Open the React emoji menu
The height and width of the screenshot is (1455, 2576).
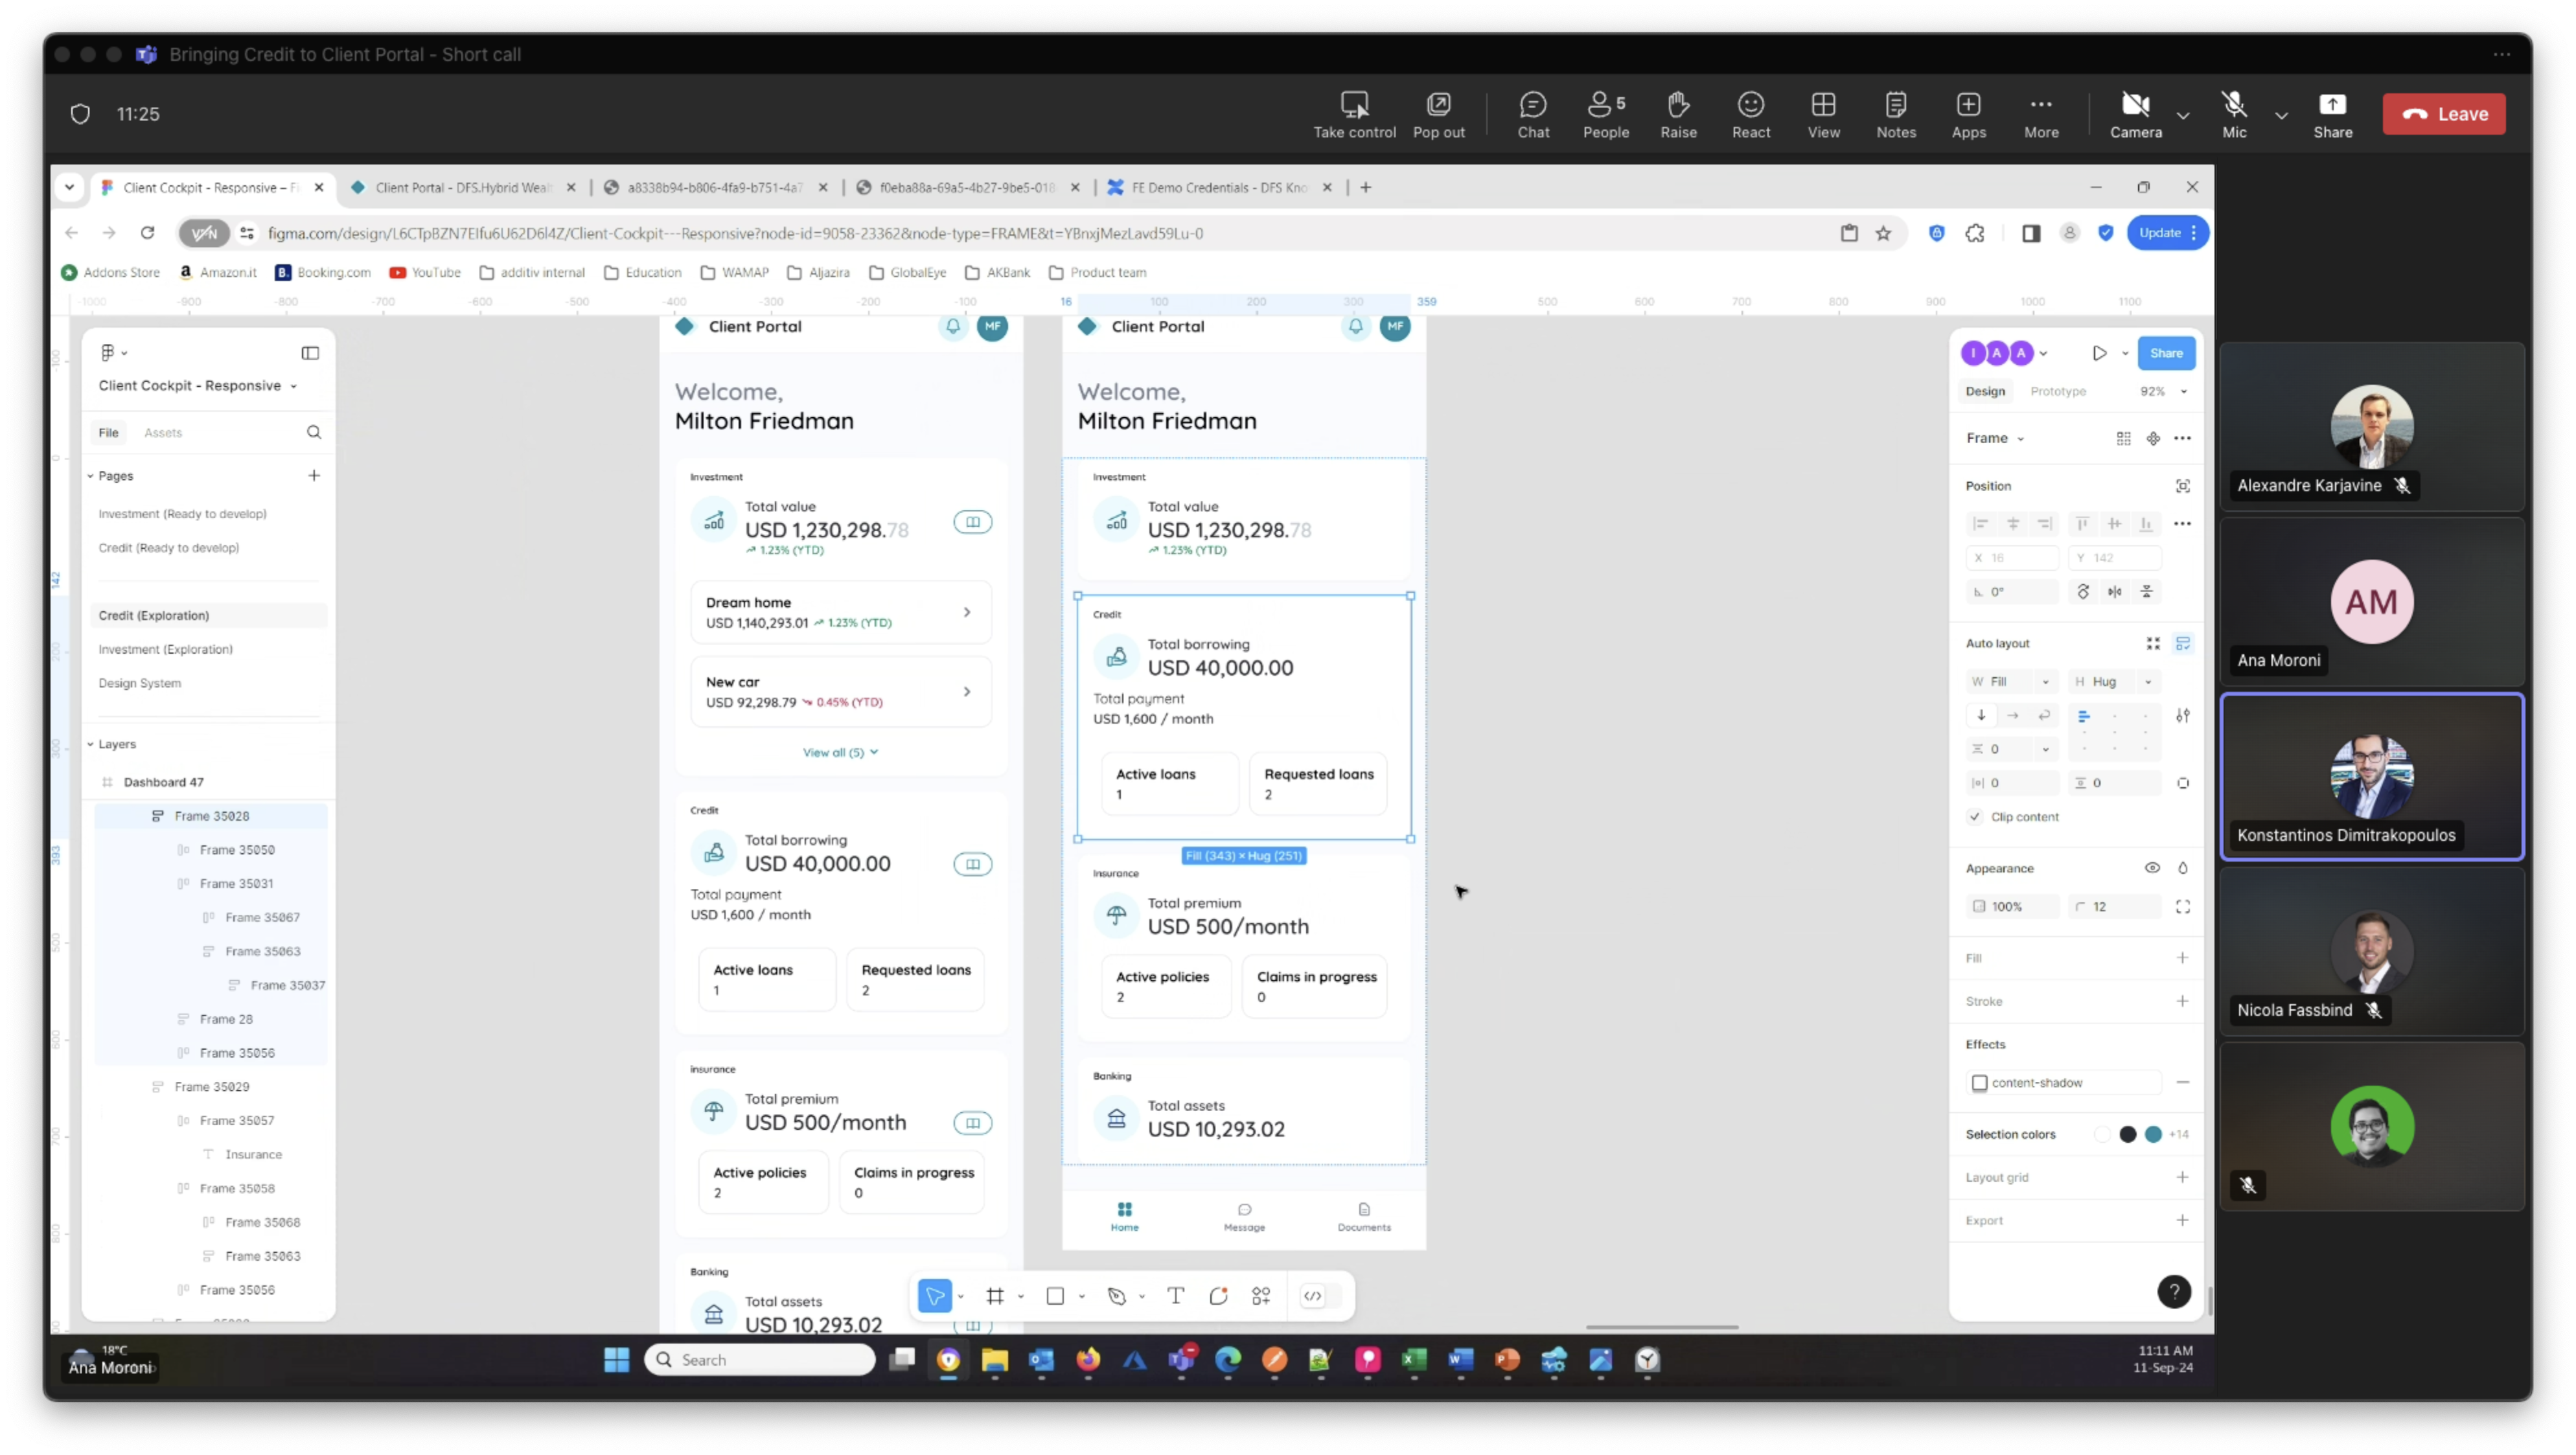click(1751, 114)
